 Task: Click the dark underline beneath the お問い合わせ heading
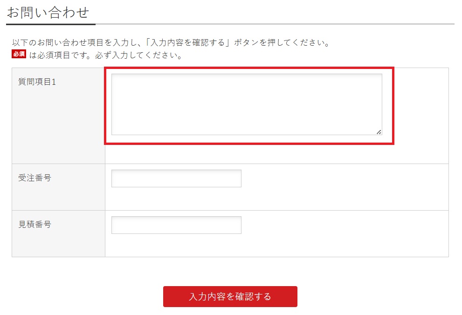(x=50, y=24)
